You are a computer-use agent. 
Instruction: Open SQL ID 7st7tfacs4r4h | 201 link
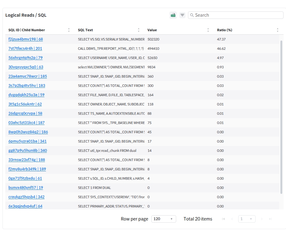pos(25,49)
